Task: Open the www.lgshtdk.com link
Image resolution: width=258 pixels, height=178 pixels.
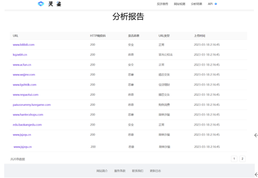Action: click(25, 85)
